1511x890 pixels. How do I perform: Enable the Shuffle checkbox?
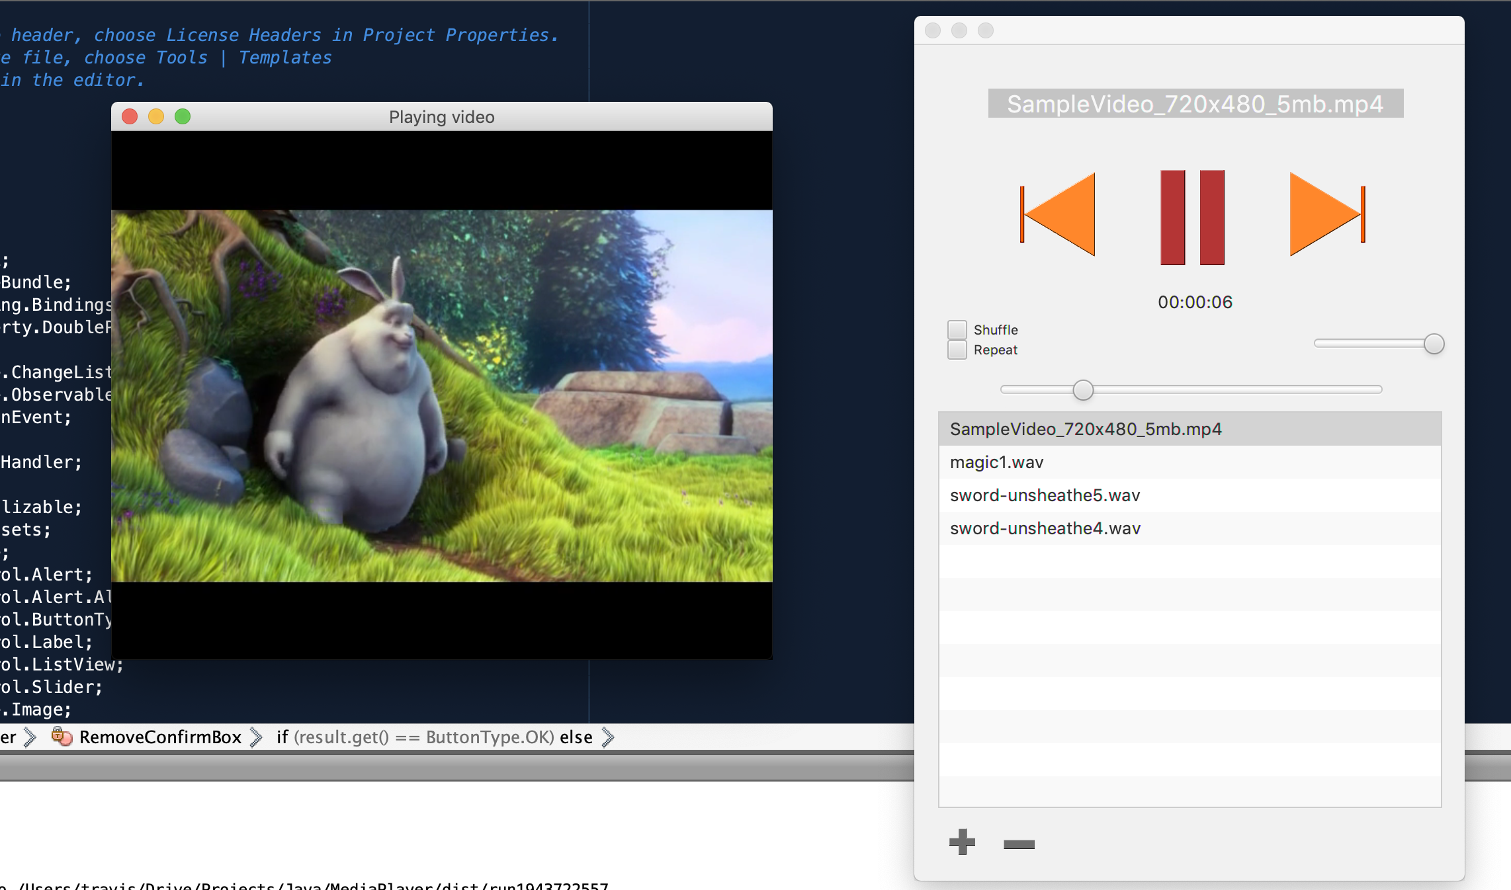tap(957, 329)
